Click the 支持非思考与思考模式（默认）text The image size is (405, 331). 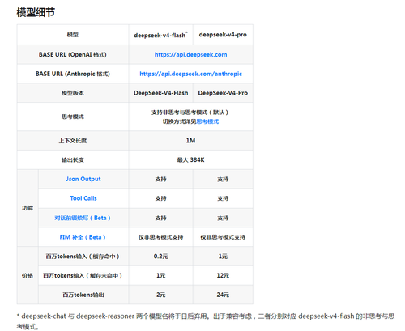(x=190, y=112)
